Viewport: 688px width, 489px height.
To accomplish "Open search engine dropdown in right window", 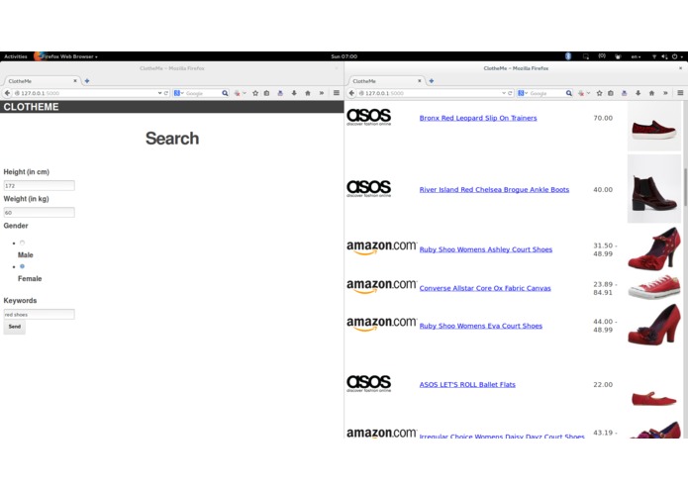I will (x=523, y=93).
